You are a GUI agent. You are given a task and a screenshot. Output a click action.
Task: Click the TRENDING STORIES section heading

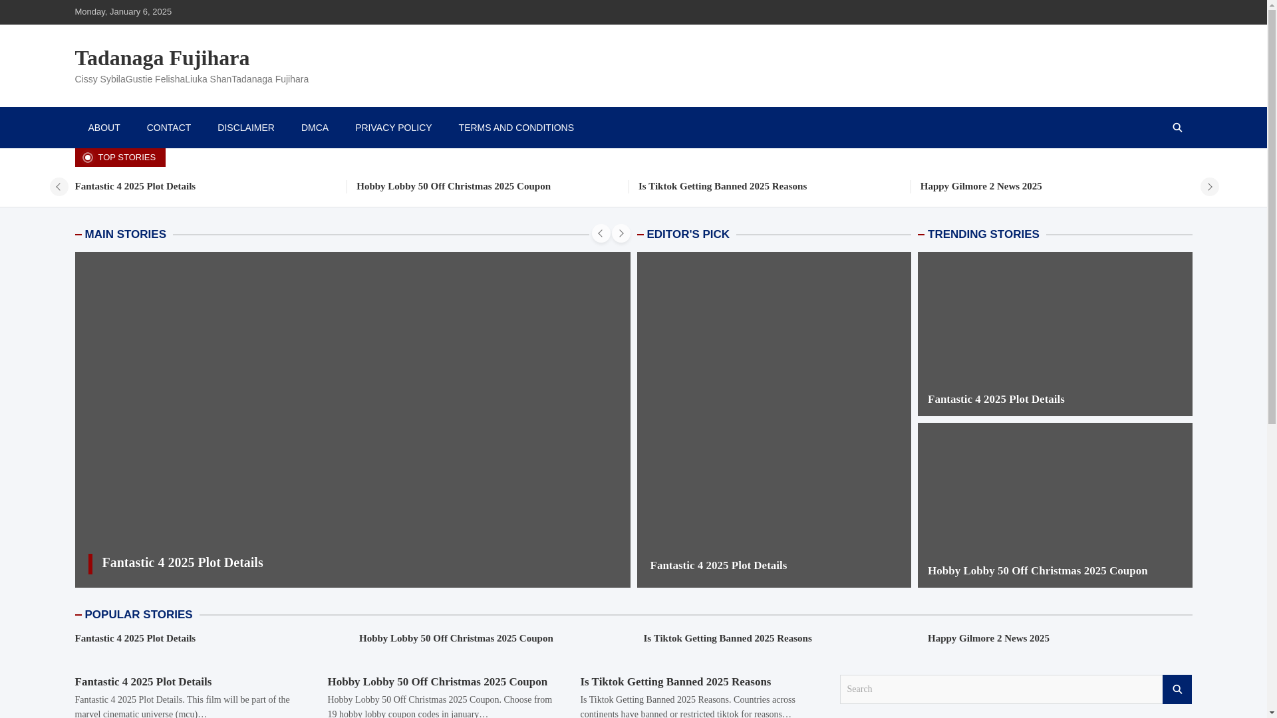(983, 235)
